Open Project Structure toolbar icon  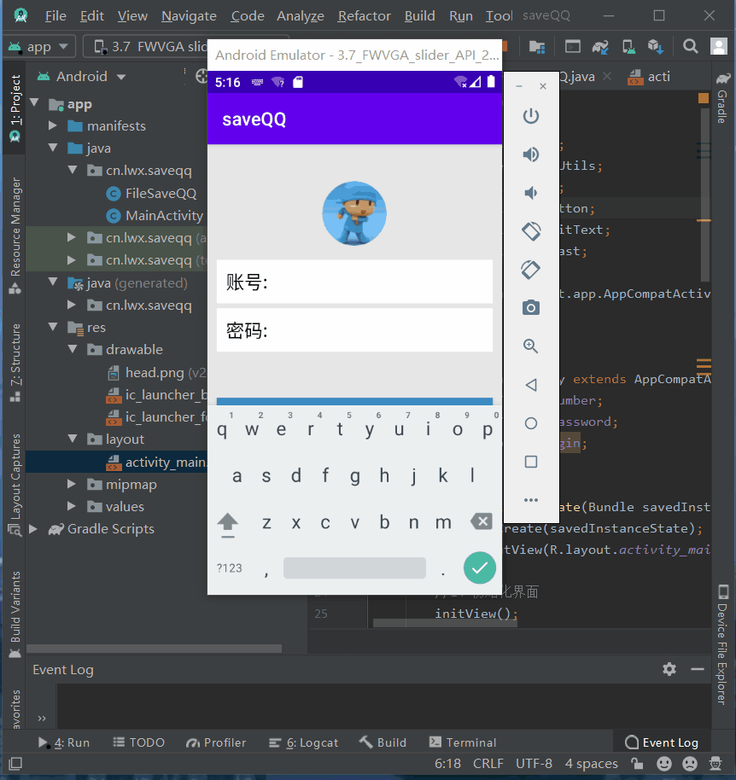536,47
